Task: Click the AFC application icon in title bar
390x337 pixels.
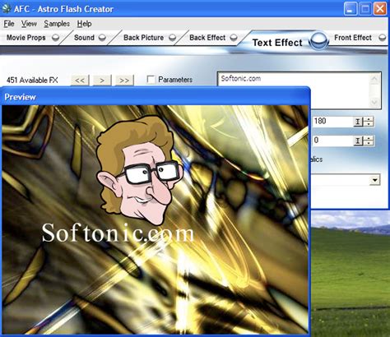Action: (7, 9)
